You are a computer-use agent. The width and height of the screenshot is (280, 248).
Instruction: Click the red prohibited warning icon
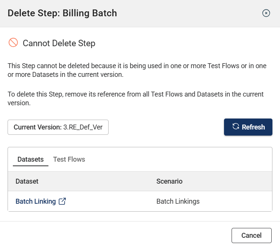13,43
